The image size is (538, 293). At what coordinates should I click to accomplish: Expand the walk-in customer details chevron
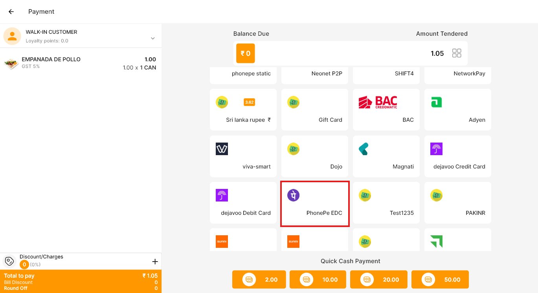point(153,38)
